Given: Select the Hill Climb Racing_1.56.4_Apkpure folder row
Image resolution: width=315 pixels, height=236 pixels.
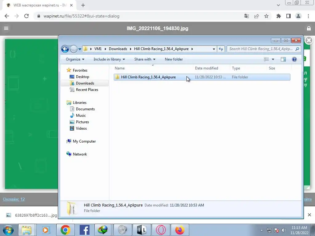Looking at the screenshot, I should click(202, 77).
